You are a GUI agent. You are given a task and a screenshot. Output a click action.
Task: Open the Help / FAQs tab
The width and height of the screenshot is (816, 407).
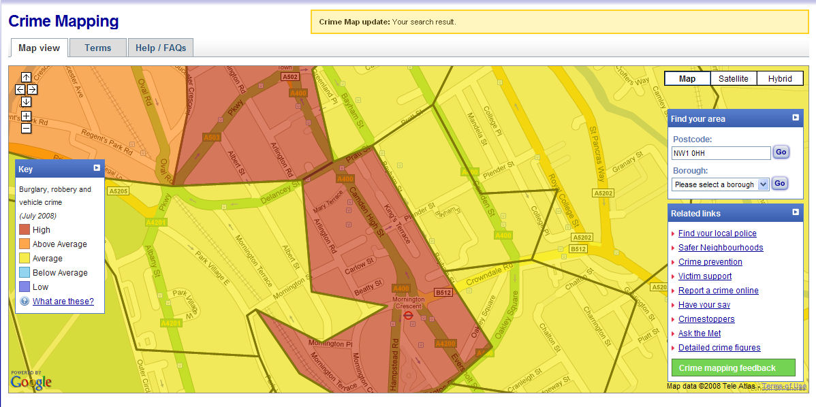(x=161, y=48)
